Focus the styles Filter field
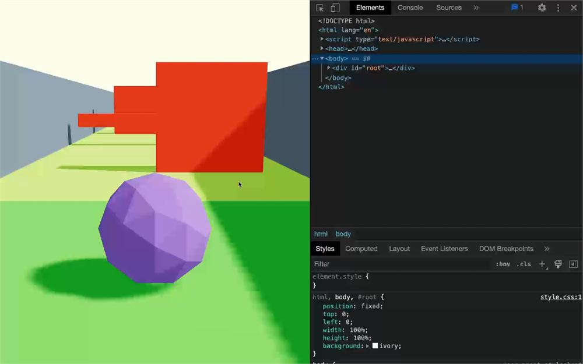Image resolution: width=583 pixels, height=364 pixels. pyautogui.click(x=401, y=264)
